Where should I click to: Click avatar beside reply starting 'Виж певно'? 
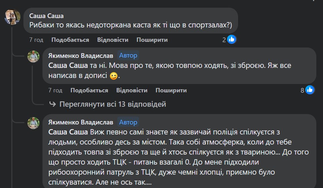pyautogui.click(x=33, y=123)
